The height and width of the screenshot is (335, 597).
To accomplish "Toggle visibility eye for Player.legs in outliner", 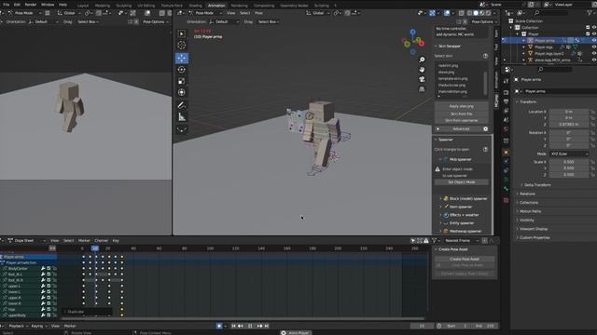I will point(594,47).
